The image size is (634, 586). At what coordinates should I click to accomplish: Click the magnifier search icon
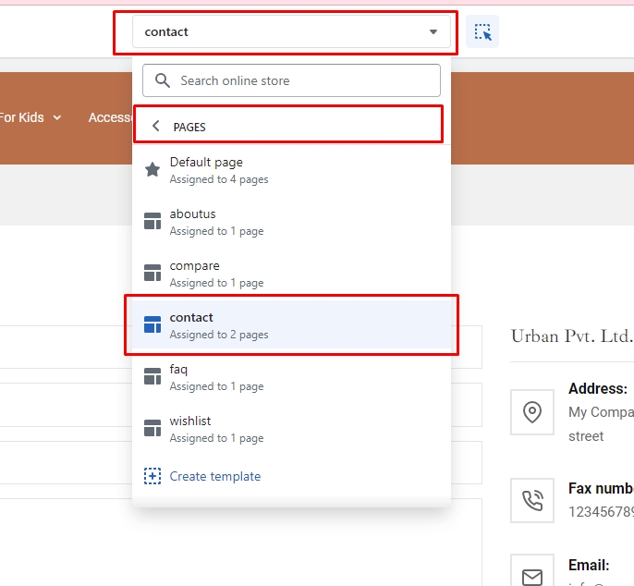(x=163, y=80)
